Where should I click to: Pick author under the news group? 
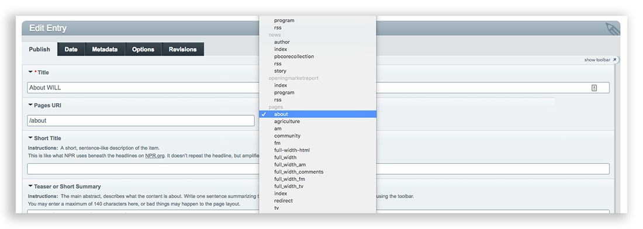pos(318,42)
